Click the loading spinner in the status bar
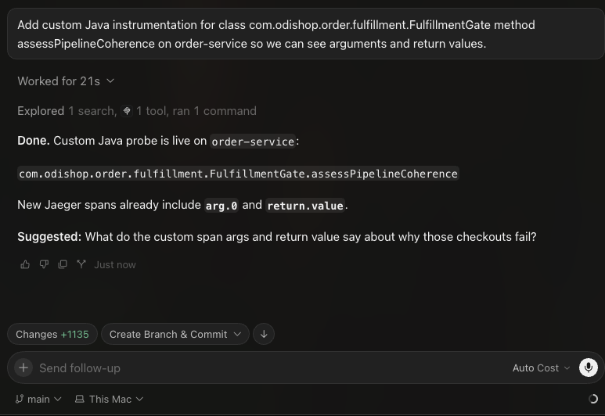Image resolution: width=605 pixels, height=416 pixels. [593, 399]
